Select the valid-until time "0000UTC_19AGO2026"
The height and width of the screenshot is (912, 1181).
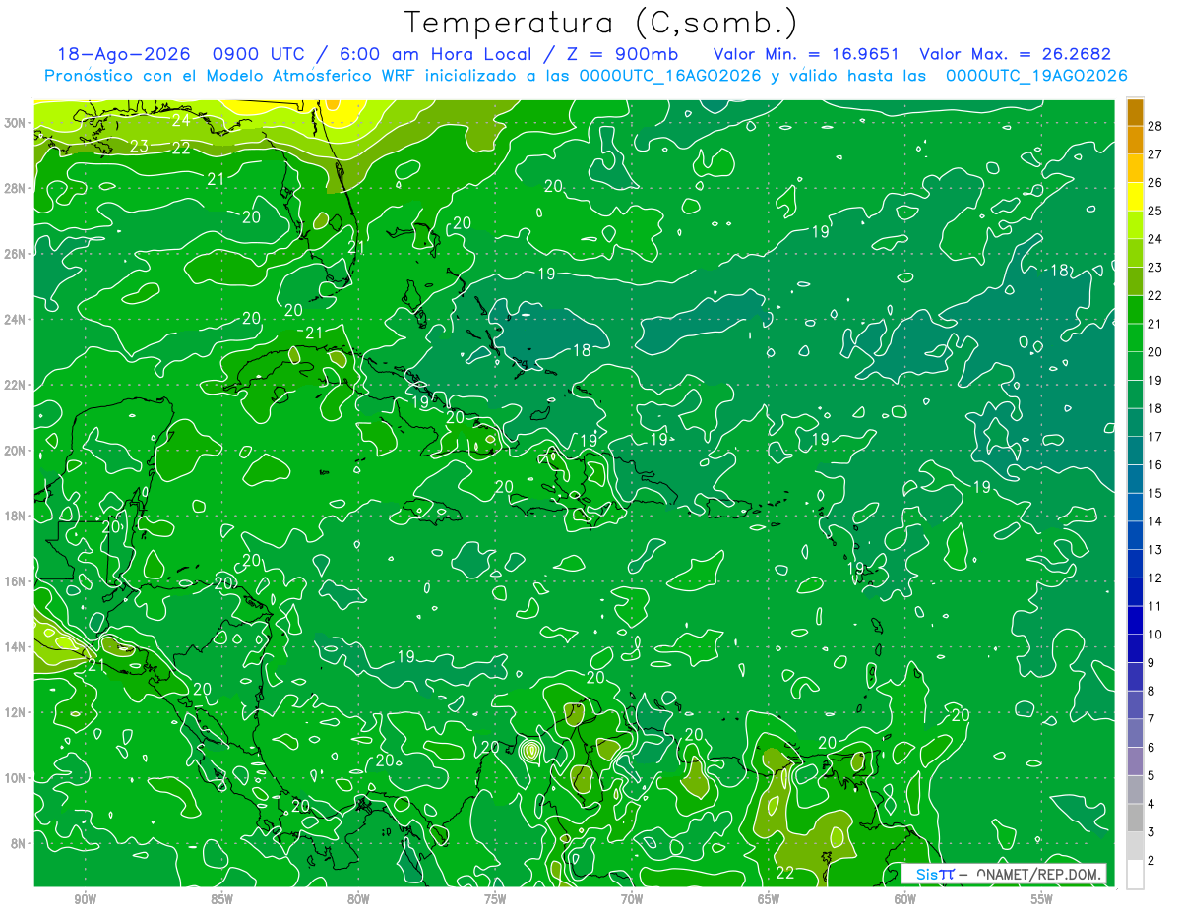coord(1036,76)
